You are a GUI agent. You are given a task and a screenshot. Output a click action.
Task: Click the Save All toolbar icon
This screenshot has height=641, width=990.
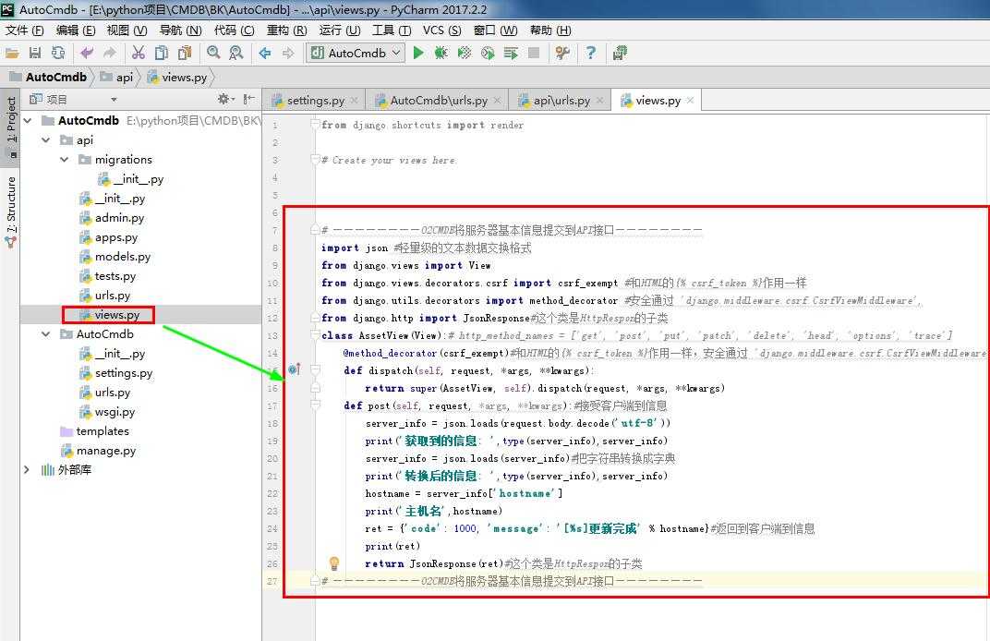click(35, 54)
